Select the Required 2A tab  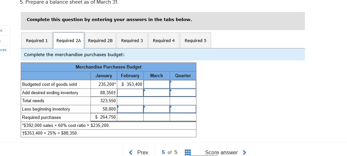(x=68, y=40)
